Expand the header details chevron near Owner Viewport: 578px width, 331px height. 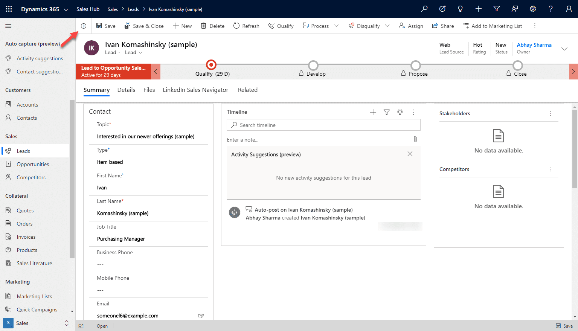tap(564, 49)
